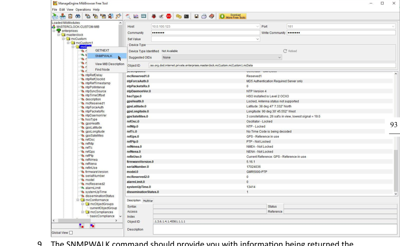Open settings via the yellow gears icon

tap(179, 16)
